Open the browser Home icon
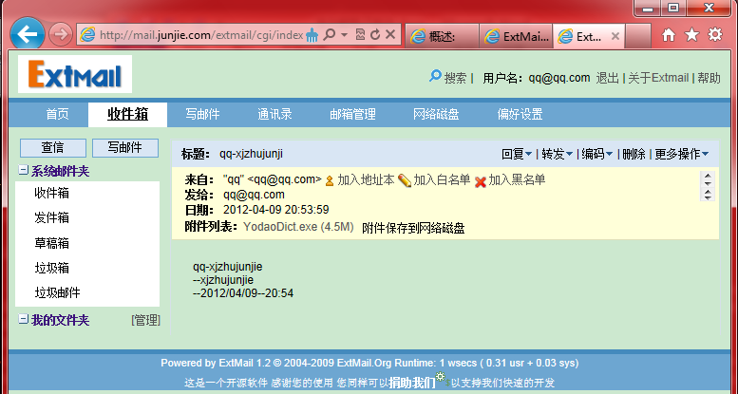Image resolution: width=738 pixels, height=394 pixels. point(669,35)
